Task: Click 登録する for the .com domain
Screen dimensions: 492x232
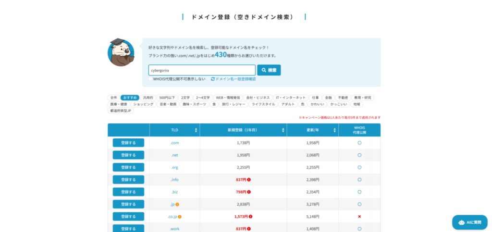Action: [128, 143]
